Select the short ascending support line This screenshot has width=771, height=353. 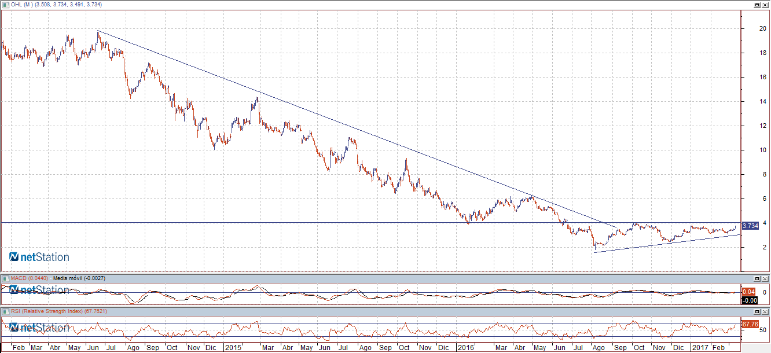coord(666,244)
